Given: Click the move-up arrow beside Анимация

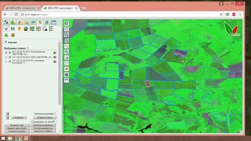Looking at the screenshot, I should coord(8,114).
